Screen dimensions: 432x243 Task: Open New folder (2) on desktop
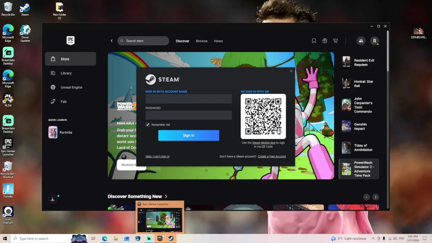pos(59,11)
